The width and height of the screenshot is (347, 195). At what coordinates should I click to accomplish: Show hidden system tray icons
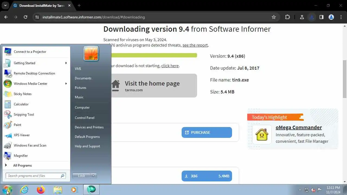tap(300, 190)
